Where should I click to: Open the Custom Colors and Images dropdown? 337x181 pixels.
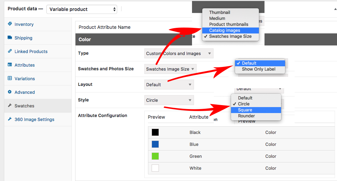click(179, 53)
